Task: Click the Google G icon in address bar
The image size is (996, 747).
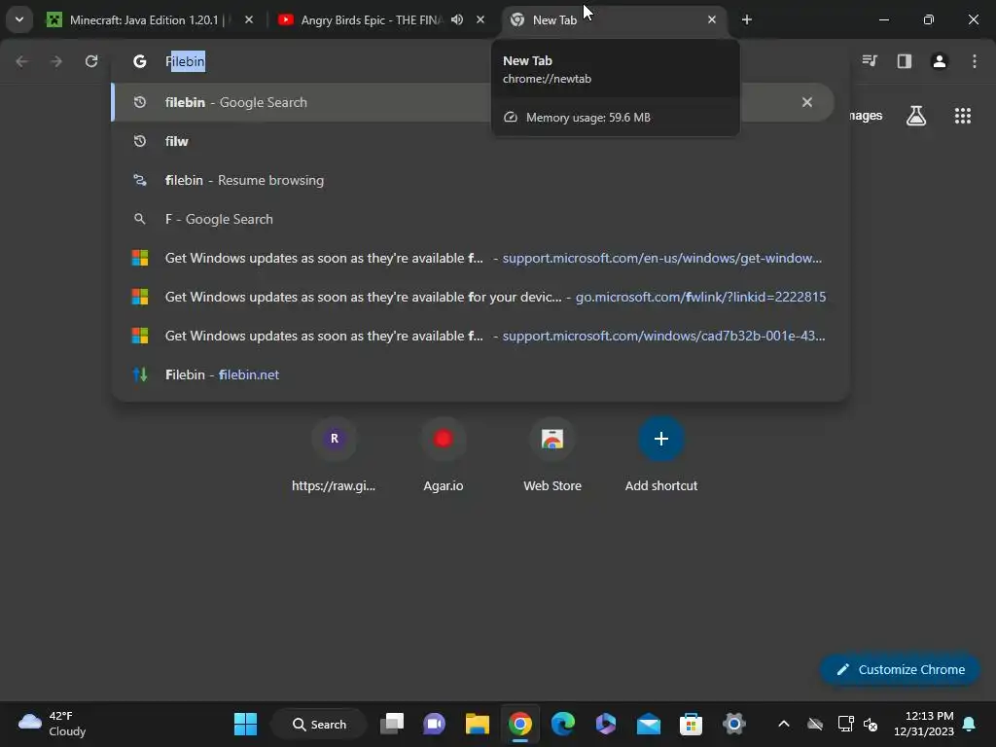Action: tap(140, 61)
